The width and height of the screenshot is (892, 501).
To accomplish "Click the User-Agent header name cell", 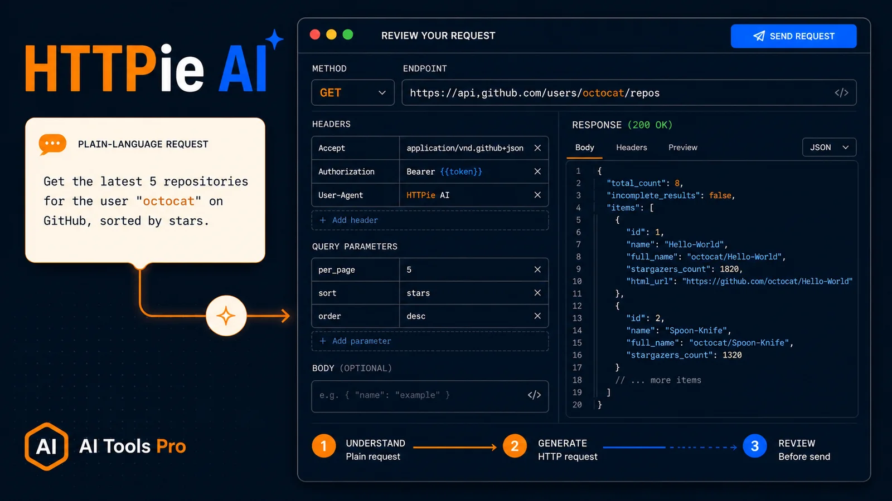I will coord(356,195).
